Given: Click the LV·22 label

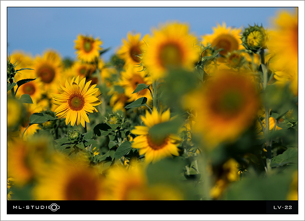Looking at the screenshot, I should coord(283,207).
